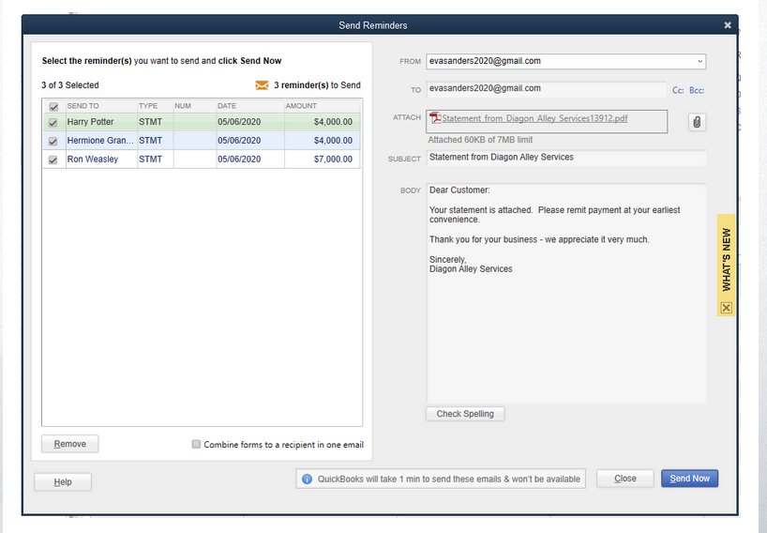Uncheck the Hermione Granger reminder checkbox
Screen dimensions: 767x533
[x=53, y=141]
